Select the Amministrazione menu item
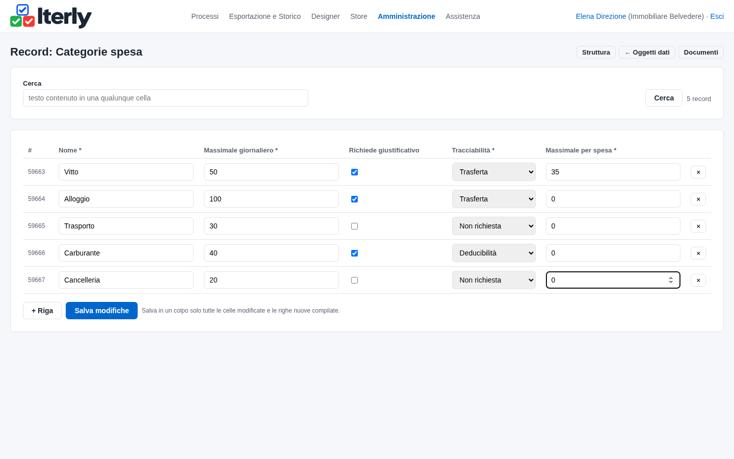 point(406,16)
